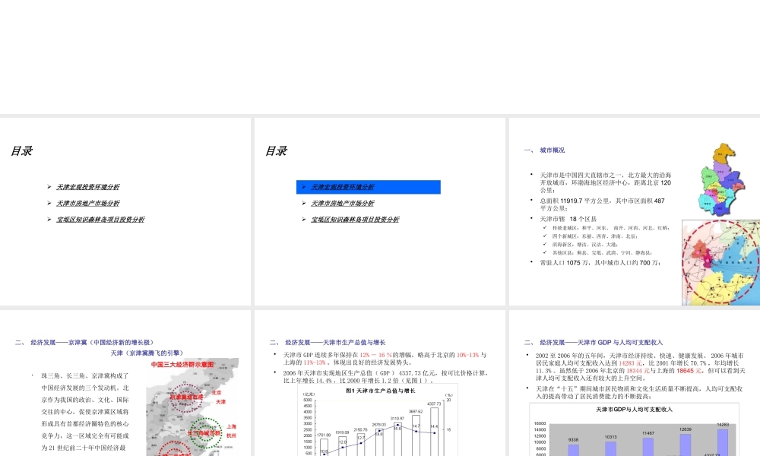Select subtitle 天津(京津冀腾飞的引擎)
Viewport: 760px width, 456px height.
click(147, 353)
